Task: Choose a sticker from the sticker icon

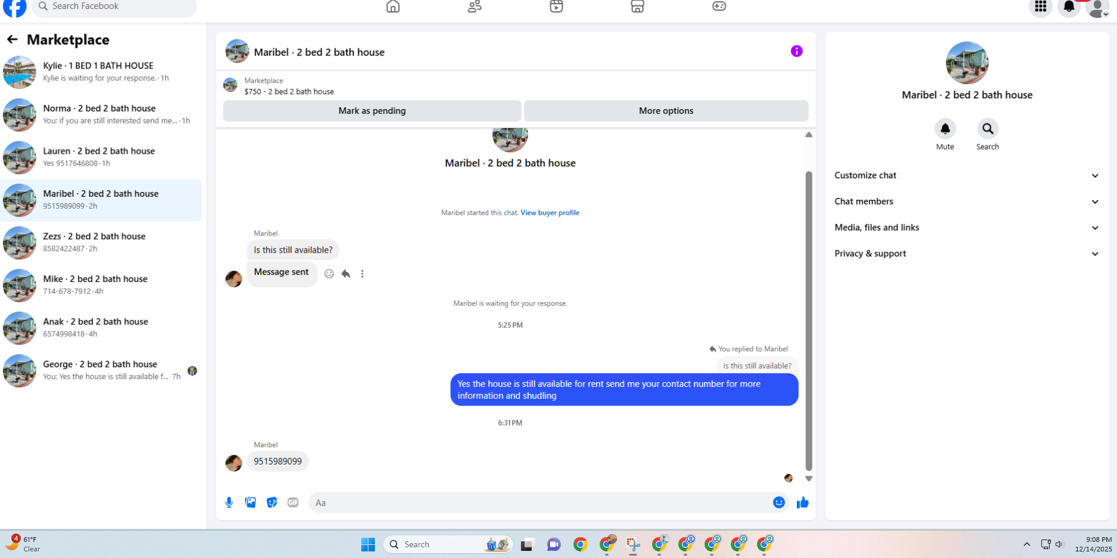Action: pos(272,503)
